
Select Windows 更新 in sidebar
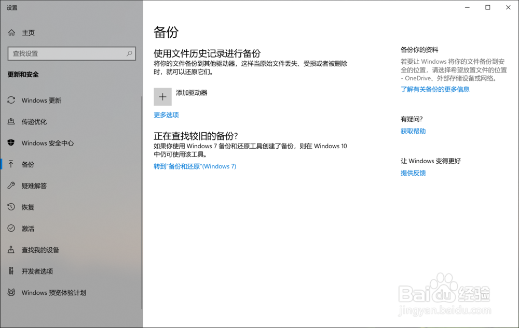tap(42, 101)
